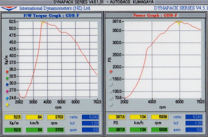
Task: Click the yellow 387.6 PS power field
Action: 117,117
